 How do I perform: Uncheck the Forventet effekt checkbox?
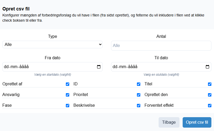pyautogui.click(x=210, y=105)
